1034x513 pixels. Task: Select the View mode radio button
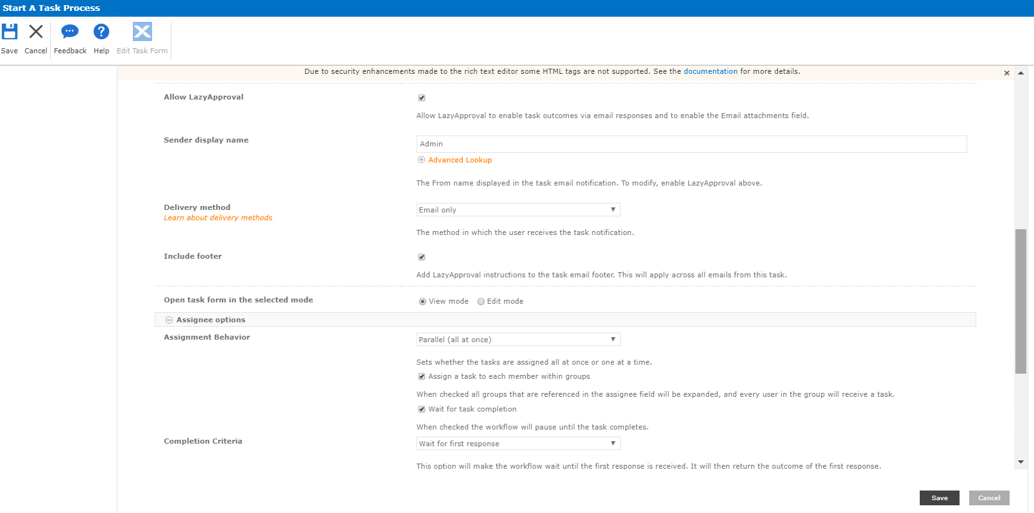pyautogui.click(x=422, y=302)
